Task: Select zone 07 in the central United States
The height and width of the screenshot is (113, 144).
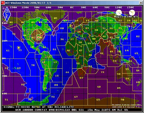Action: (x=33, y=37)
